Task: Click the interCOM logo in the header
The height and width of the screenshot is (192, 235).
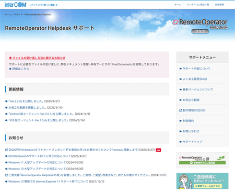Action: (16, 5)
